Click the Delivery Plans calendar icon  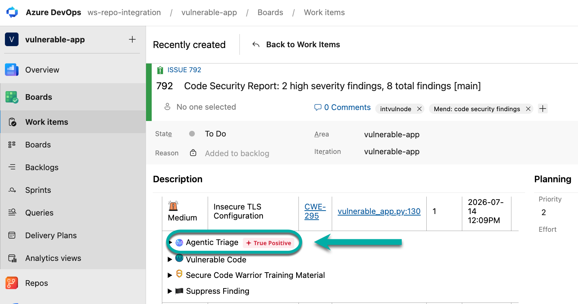click(x=12, y=235)
